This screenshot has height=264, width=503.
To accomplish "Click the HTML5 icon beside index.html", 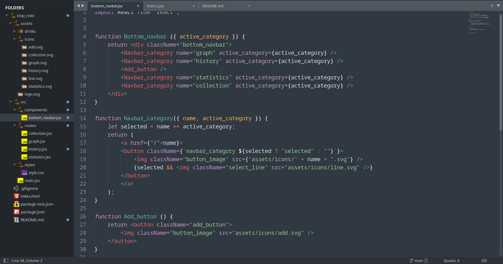I will click(x=17, y=196).
